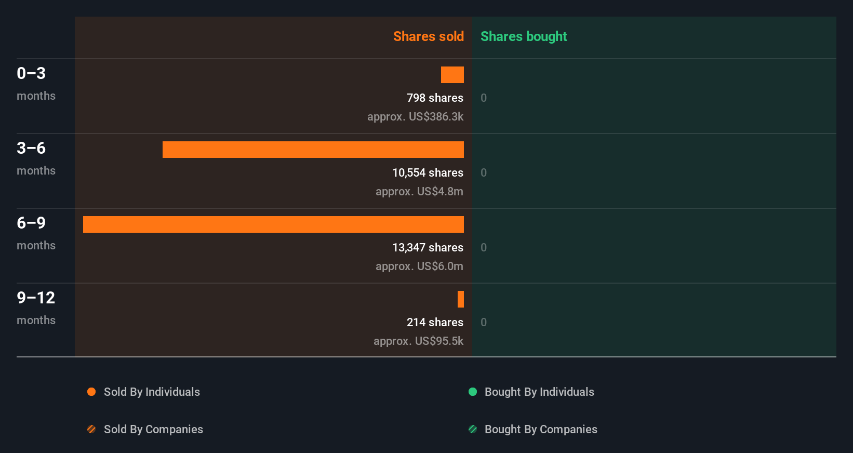Viewport: 853px width, 453px height.
Task: Click the 9–12 months row label
Action: coord(36,308)
